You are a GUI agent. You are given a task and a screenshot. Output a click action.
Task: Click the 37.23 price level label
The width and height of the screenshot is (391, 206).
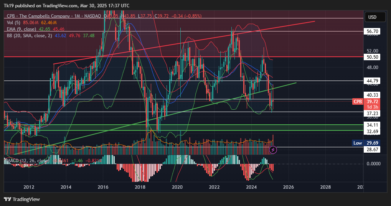372,114
